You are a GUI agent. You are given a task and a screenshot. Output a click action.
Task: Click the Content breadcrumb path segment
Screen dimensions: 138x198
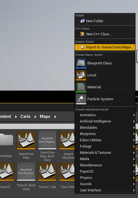point(6,117)
